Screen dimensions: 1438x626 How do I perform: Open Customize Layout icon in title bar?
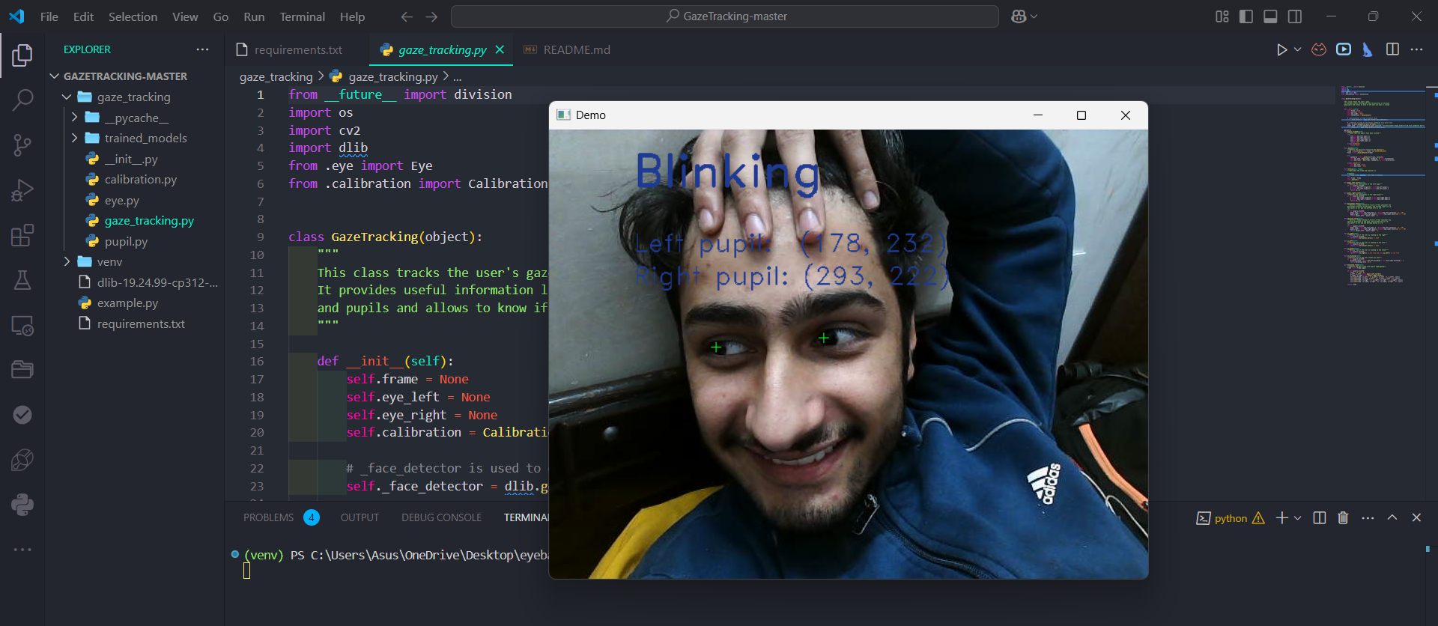point(1222,16)
